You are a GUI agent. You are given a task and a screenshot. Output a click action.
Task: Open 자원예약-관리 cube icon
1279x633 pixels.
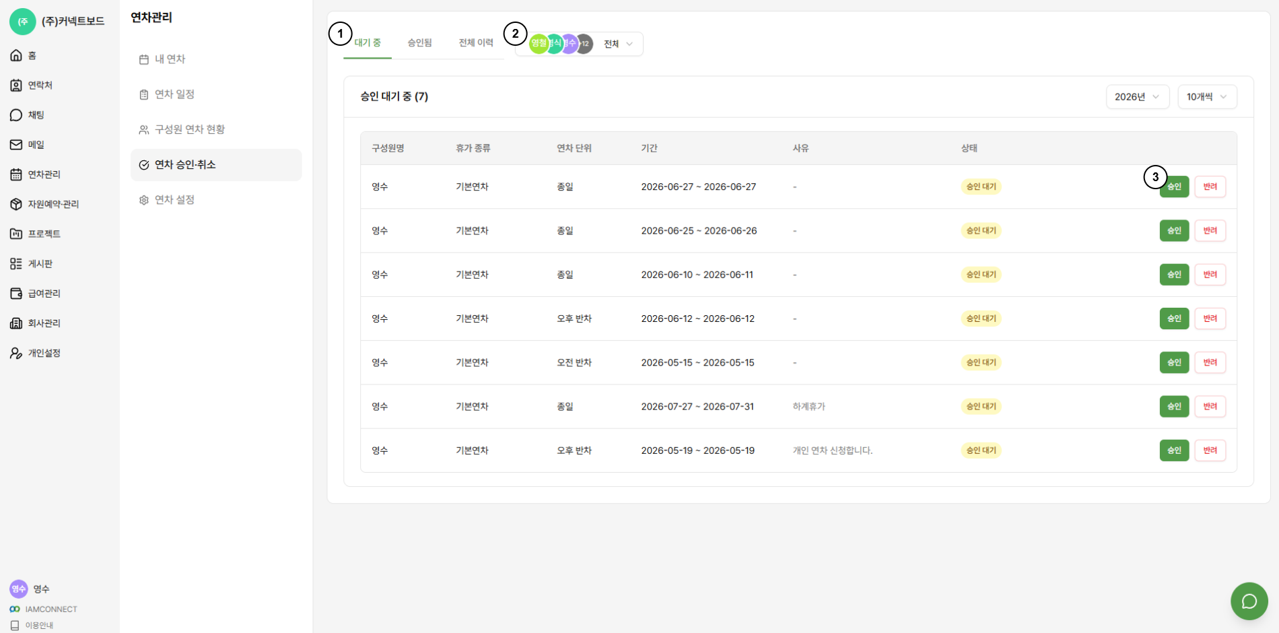[x=16, y=204]
